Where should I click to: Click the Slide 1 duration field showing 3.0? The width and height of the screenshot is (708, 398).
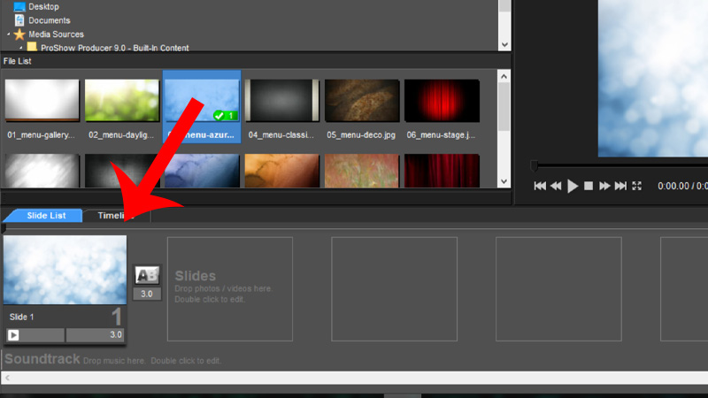(95, 335)
